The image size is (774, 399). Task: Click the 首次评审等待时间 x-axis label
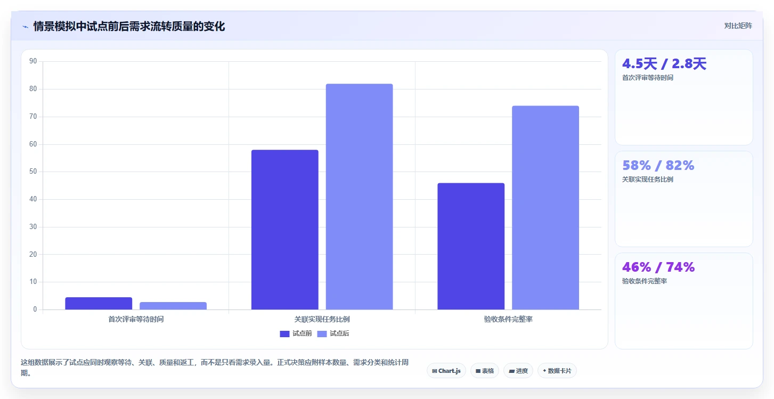[x=136, y=320]
